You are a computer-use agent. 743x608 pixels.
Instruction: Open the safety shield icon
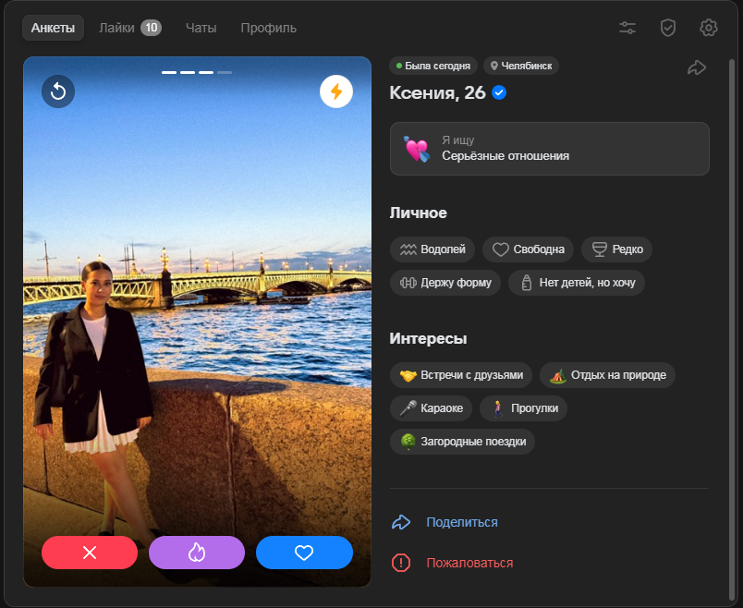[x=668, y=28]
